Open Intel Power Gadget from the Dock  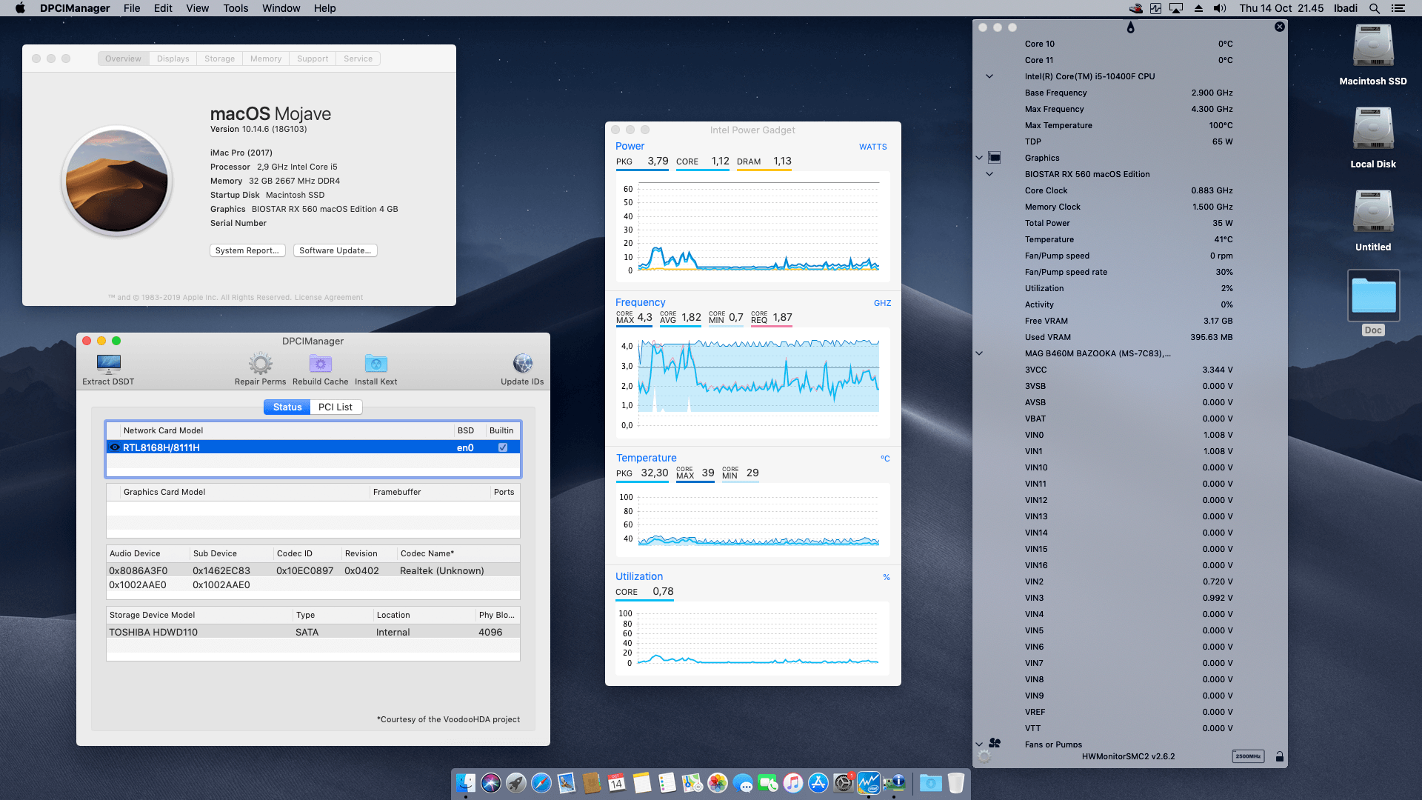[x=868, y=783]
